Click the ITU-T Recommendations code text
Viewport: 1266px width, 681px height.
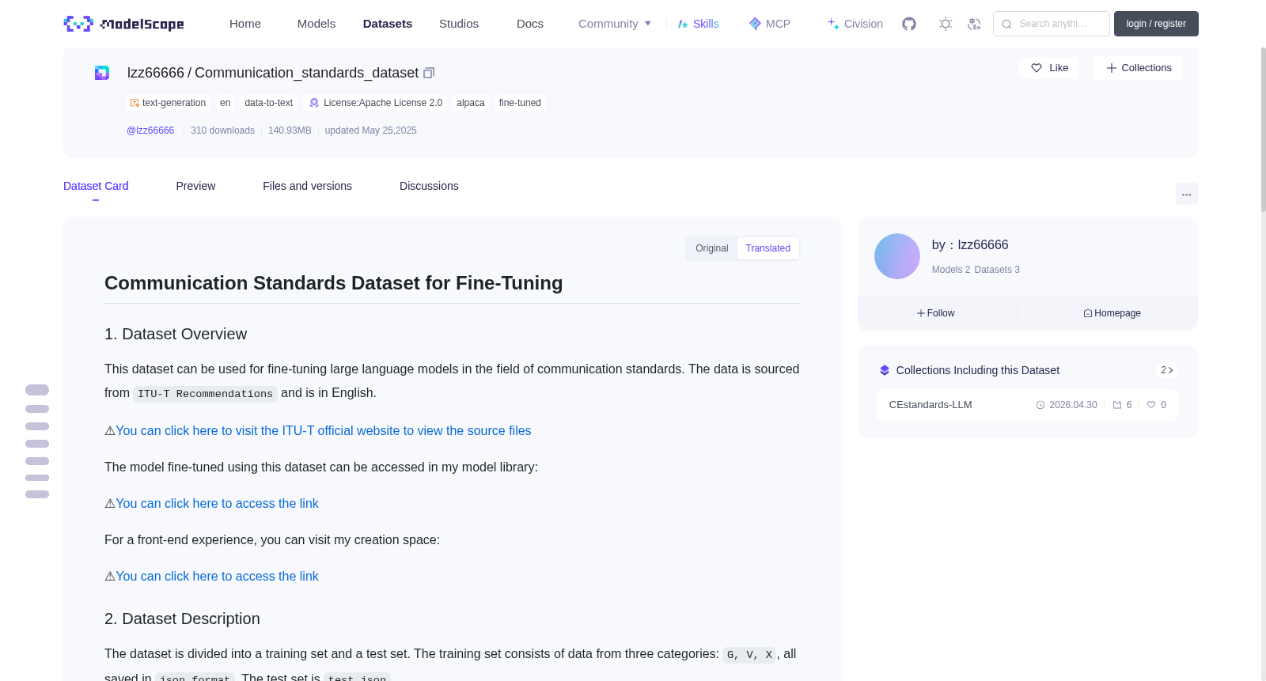pyautogui.click(x=205, y=394)
